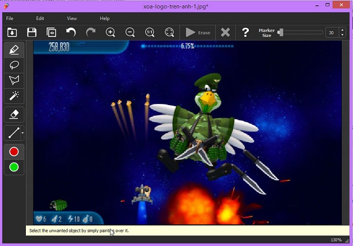Viewport: 353px width, 246px height.
Task: Decrease marker size with down arrow
Action: [342, 35]
